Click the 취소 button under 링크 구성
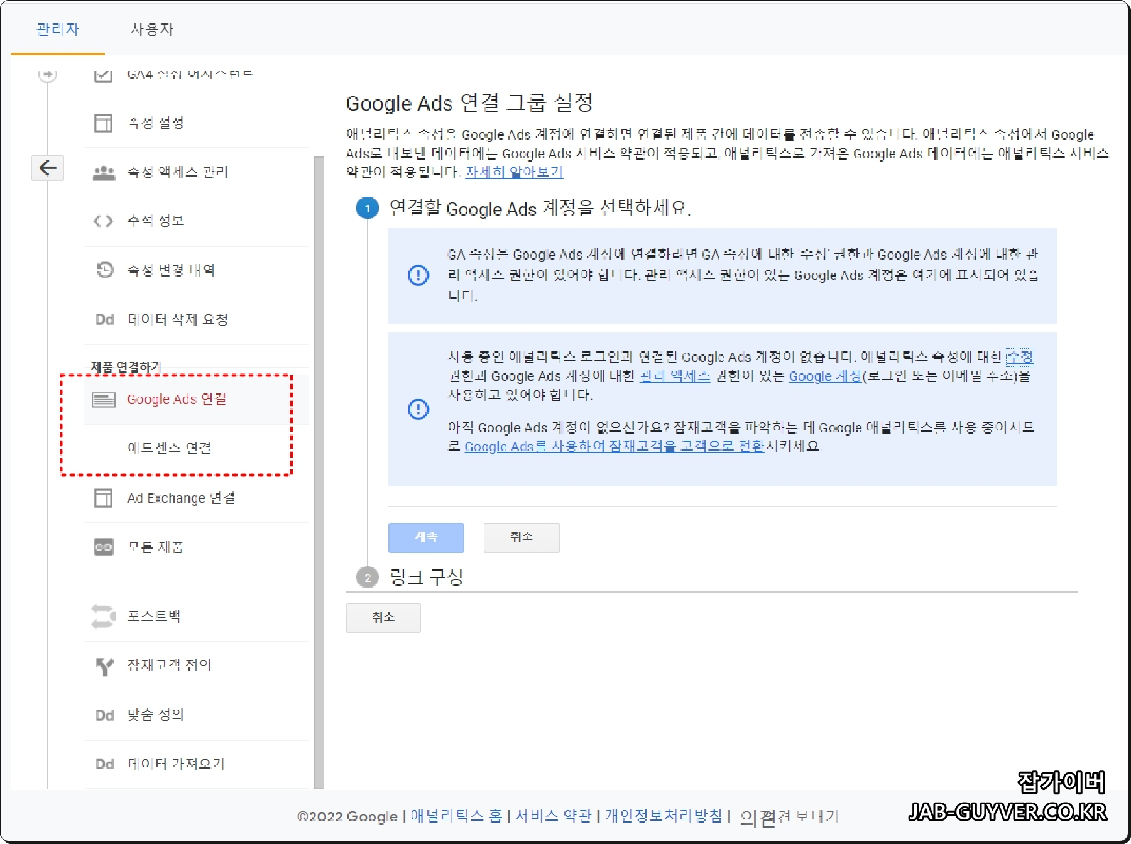 pyautogui.click(x=383, y=618)
